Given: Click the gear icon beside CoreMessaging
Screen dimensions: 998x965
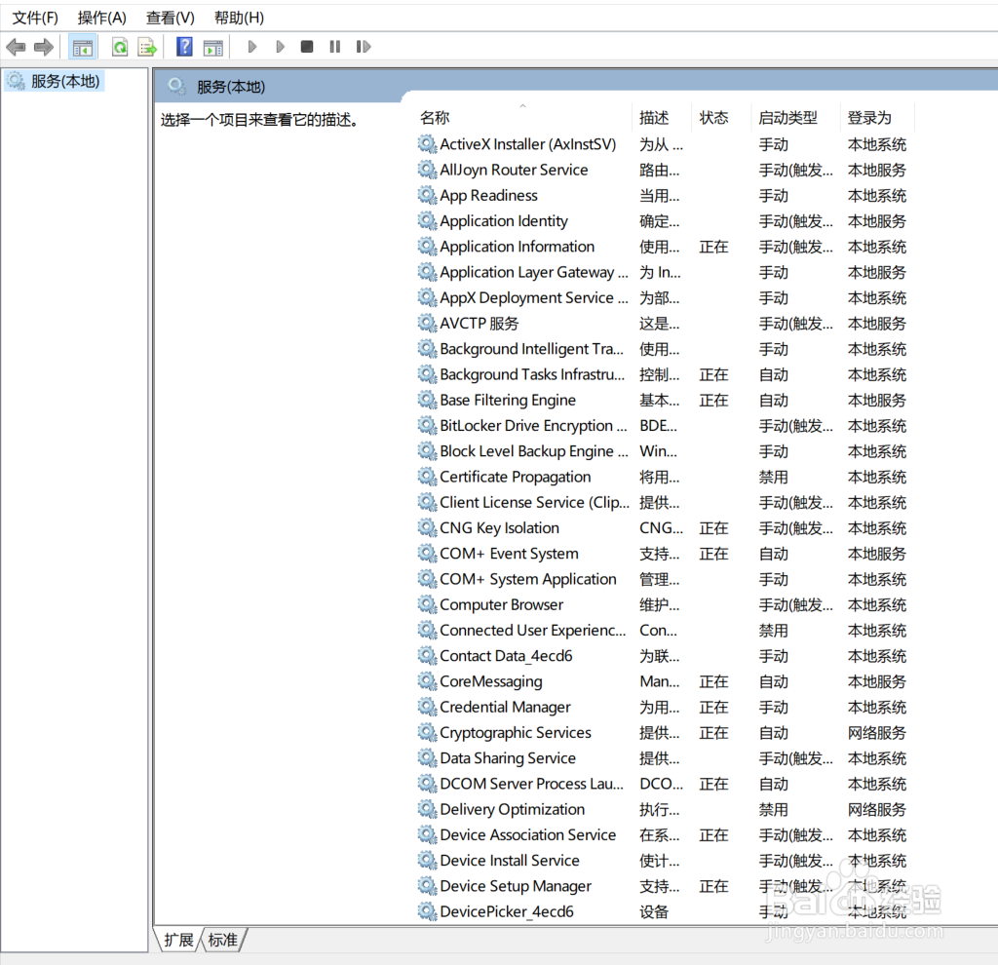Looking at the screenshot, I should (x=427, y=681).
